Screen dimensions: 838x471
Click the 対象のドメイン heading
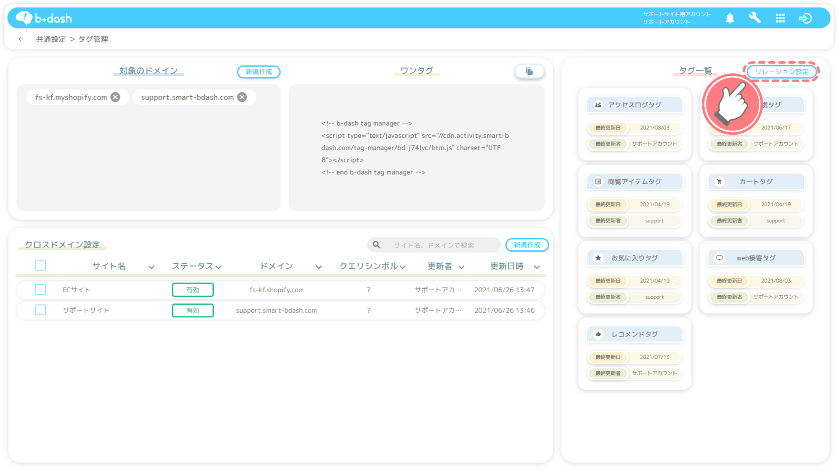click(x=148, y=70)
